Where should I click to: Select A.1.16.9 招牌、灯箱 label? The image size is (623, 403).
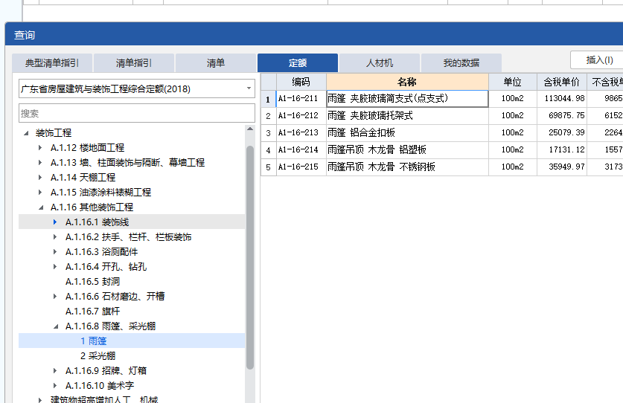(106, 371)
